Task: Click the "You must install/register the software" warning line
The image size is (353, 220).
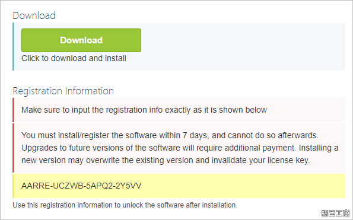Action: (170, 135)
